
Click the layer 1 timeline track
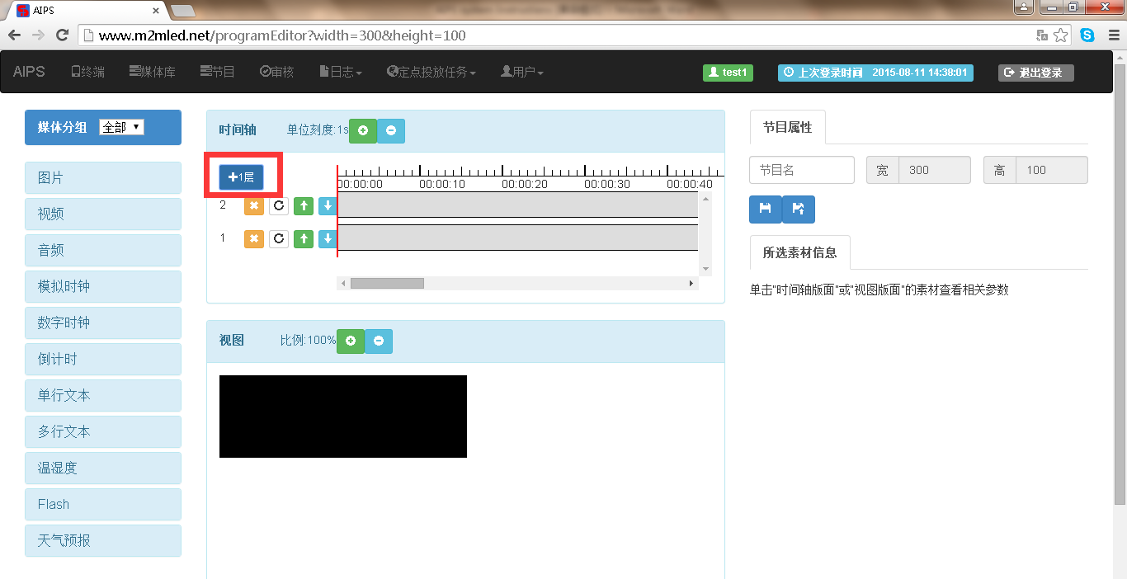click(518, 238)
